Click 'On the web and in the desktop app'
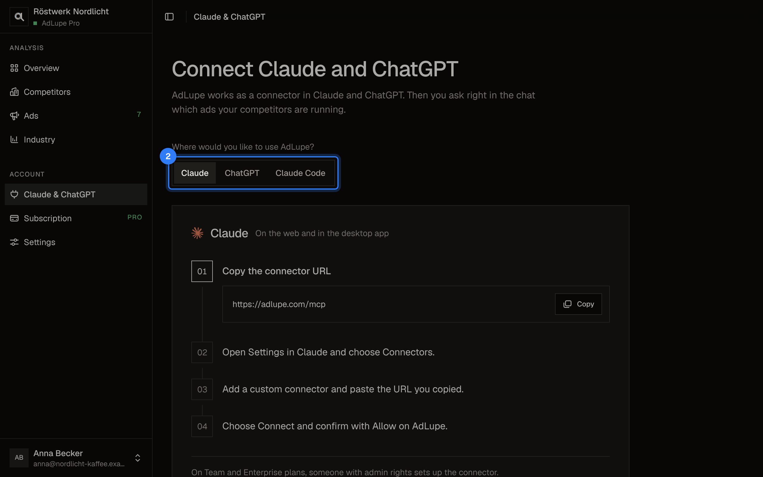 [x=322, y=233]
